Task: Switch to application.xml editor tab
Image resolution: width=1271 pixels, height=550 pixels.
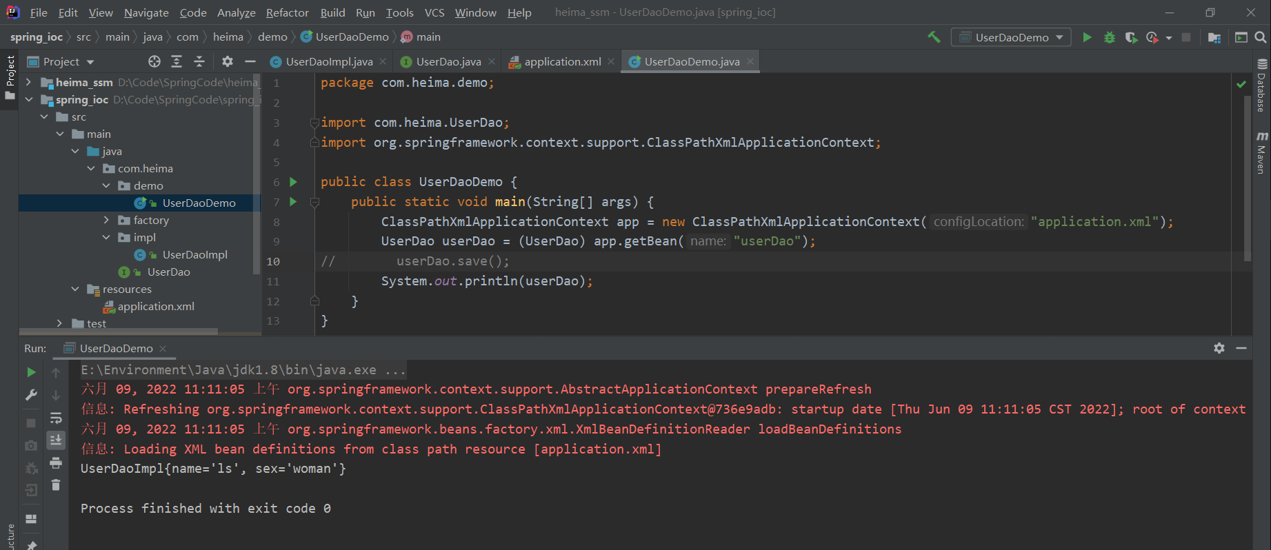Action: click(562, 61)
